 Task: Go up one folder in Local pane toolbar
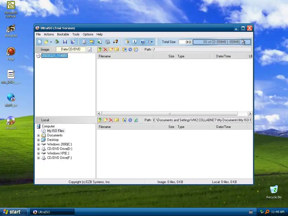click(100, 120)
